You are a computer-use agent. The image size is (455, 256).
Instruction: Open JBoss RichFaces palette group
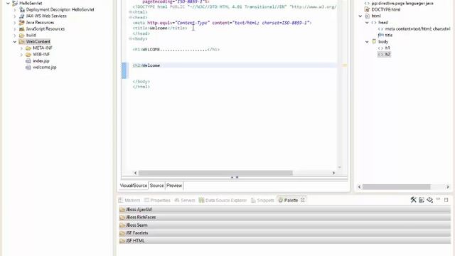284,217
